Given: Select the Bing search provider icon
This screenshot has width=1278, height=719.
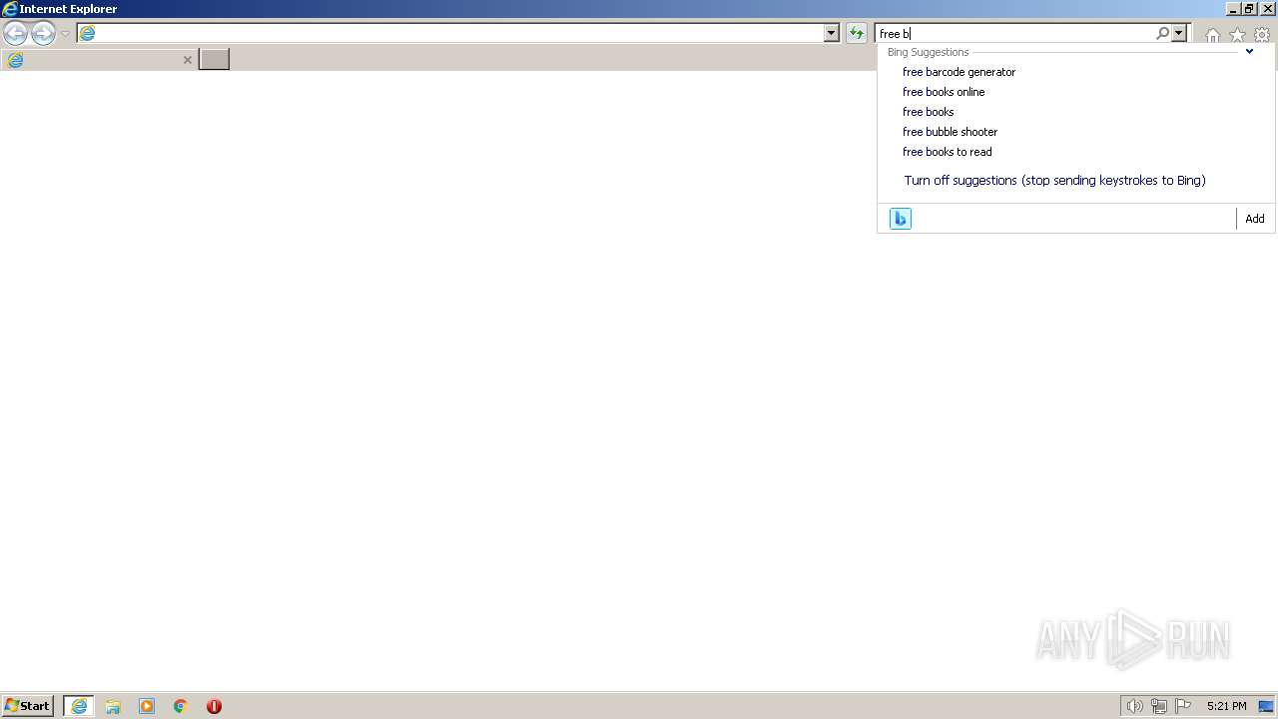Looking at the screenshot, I should [900, 219].
